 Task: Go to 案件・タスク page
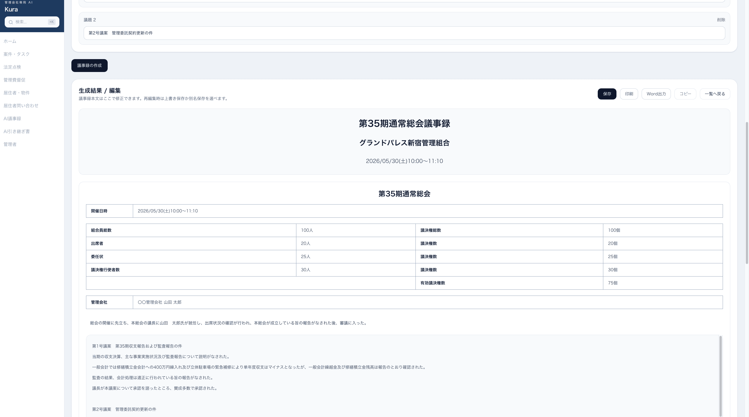(x=17, y=54)
